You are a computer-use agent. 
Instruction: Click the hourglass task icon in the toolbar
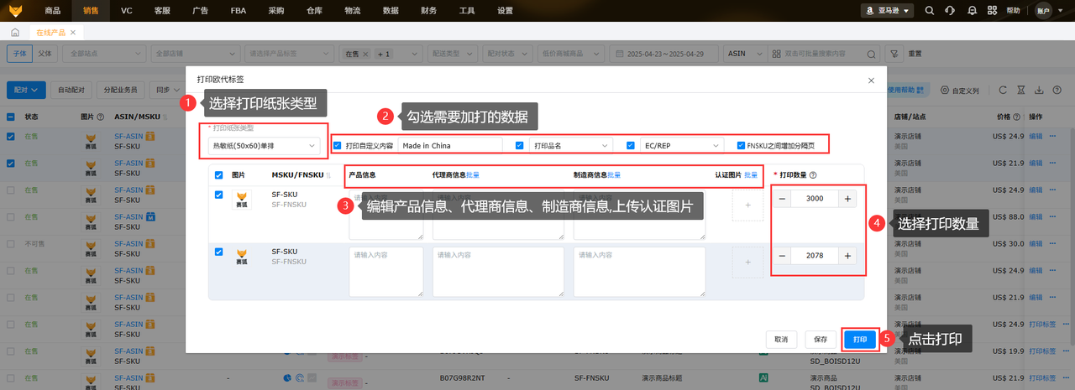(x=1020, y=90)
